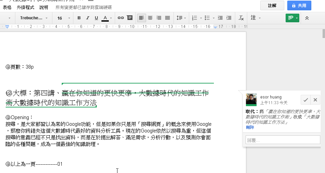This screenshot has width=325, height=173.
Task: Center align the text
Action: 150,18
